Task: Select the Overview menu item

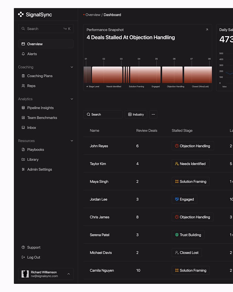Action: click(46, 44)
